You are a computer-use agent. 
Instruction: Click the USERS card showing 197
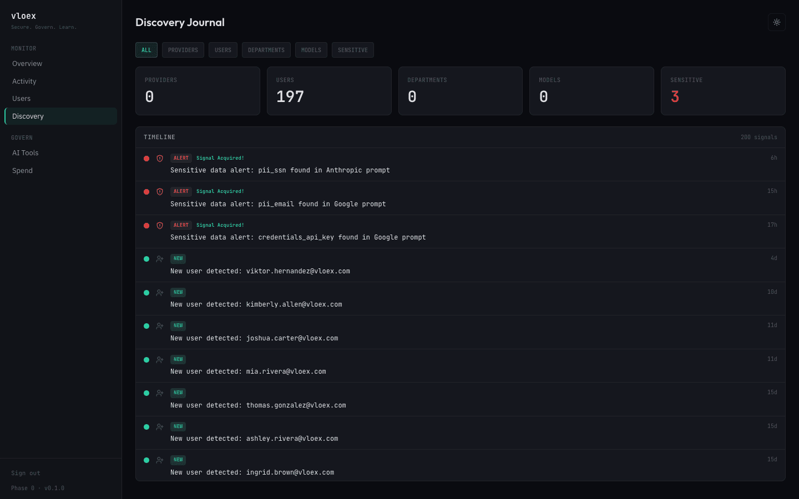[329, 91]
